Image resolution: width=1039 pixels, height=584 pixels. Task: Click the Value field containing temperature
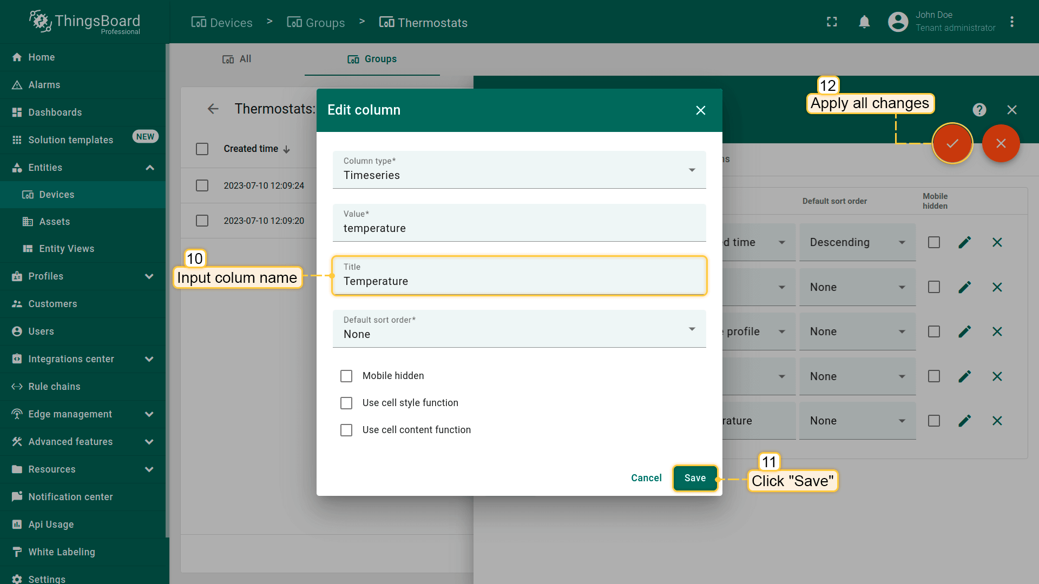(x=518, y=228)
